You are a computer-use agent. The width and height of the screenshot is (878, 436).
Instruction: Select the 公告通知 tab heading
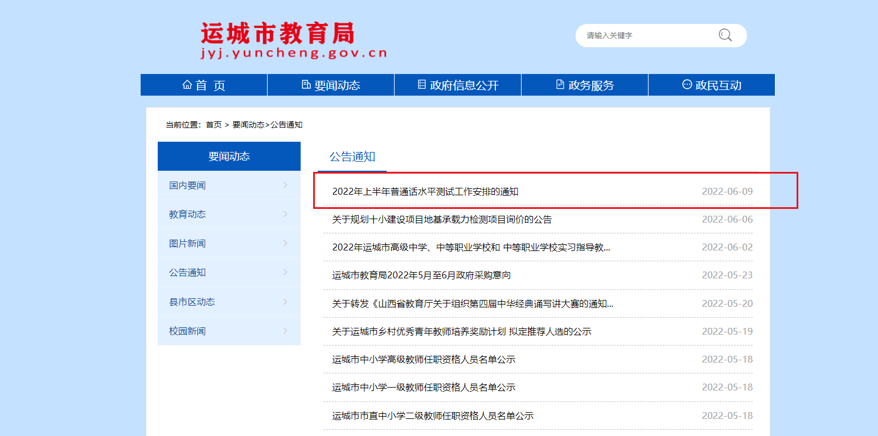pos(352,157)
